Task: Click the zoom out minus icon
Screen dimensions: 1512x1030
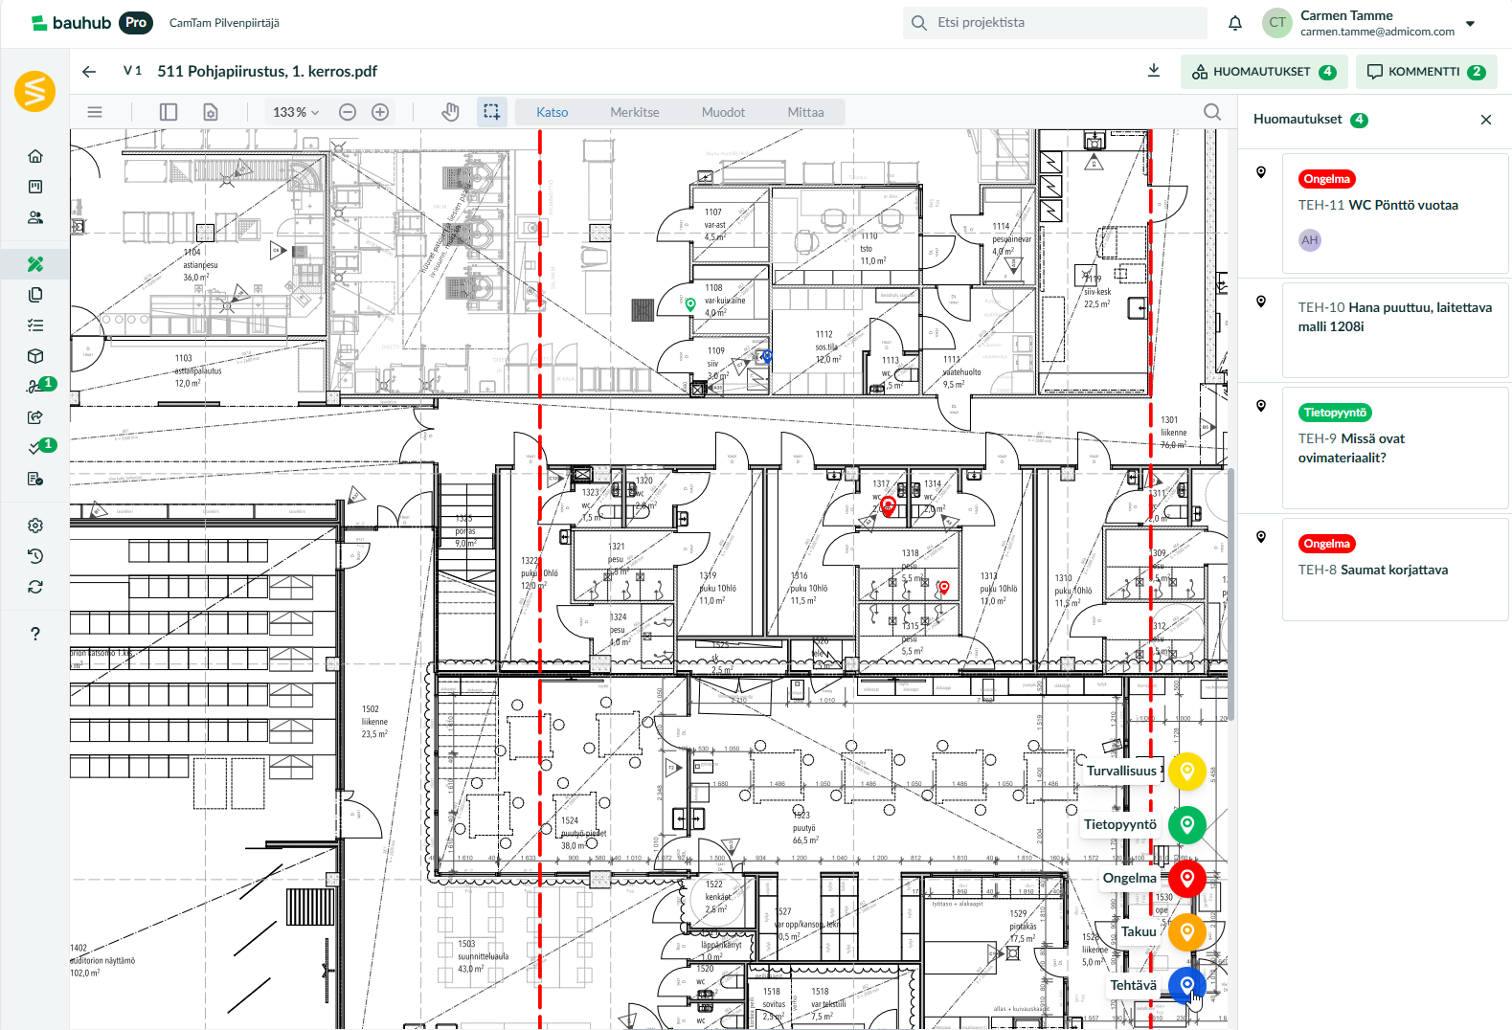Action: (x=348, y=112)
